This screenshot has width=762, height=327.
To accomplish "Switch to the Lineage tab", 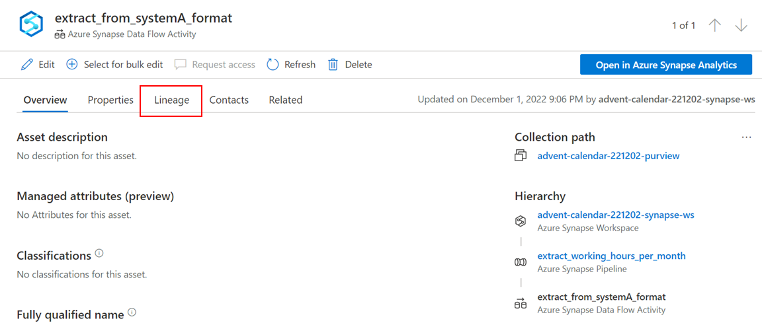I will 171,100.
